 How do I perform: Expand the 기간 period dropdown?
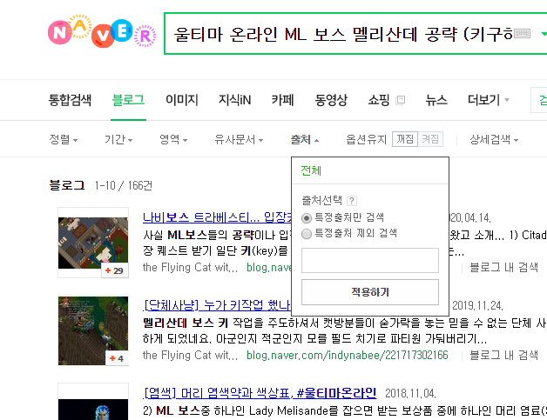(118, 140)
